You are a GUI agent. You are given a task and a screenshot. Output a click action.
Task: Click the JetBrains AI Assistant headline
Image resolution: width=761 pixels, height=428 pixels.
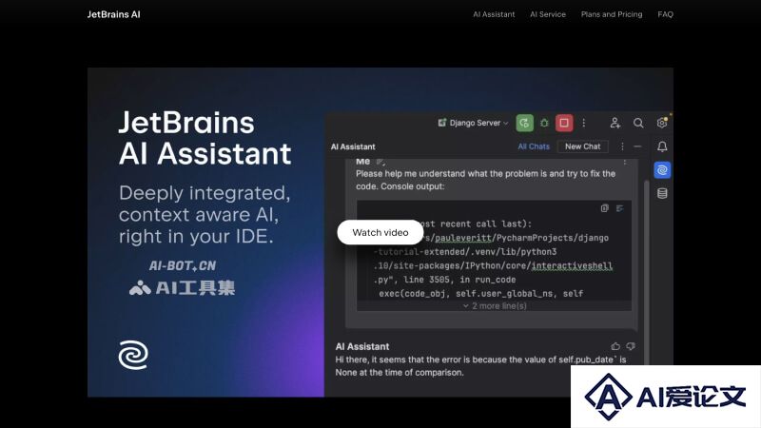point(205,138)
